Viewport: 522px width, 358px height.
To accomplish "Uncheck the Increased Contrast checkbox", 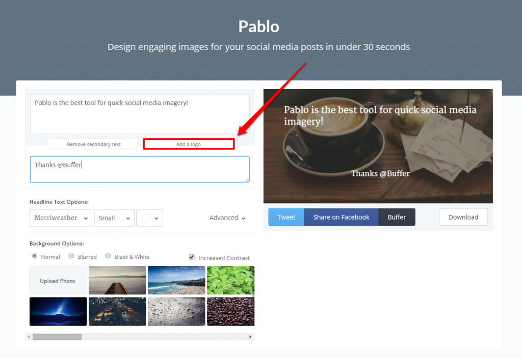I will tap(192, 257).
